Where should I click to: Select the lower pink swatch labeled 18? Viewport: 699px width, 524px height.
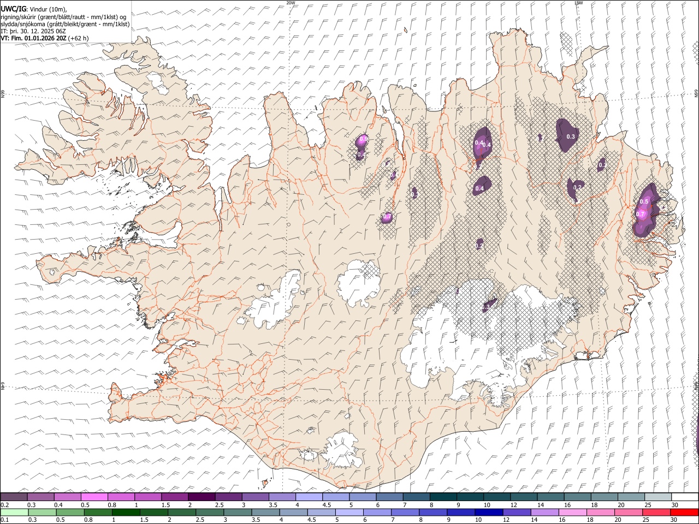click(x=601, y=512)
